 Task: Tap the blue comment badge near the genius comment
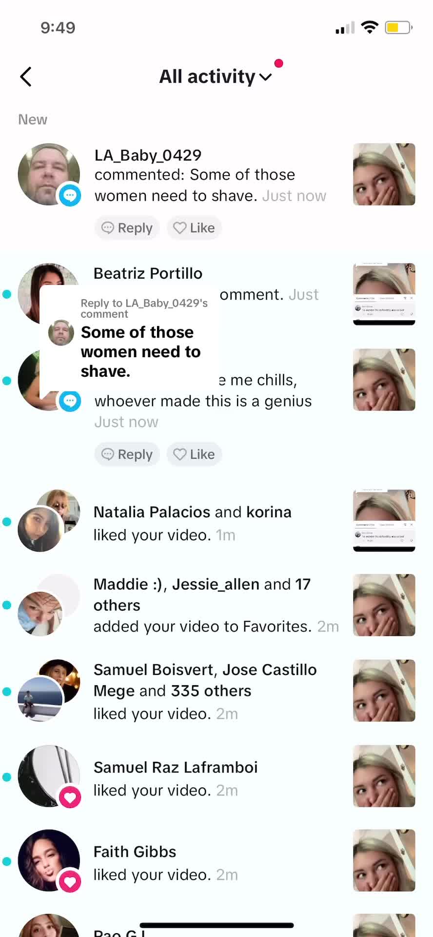tap(70, 401)
